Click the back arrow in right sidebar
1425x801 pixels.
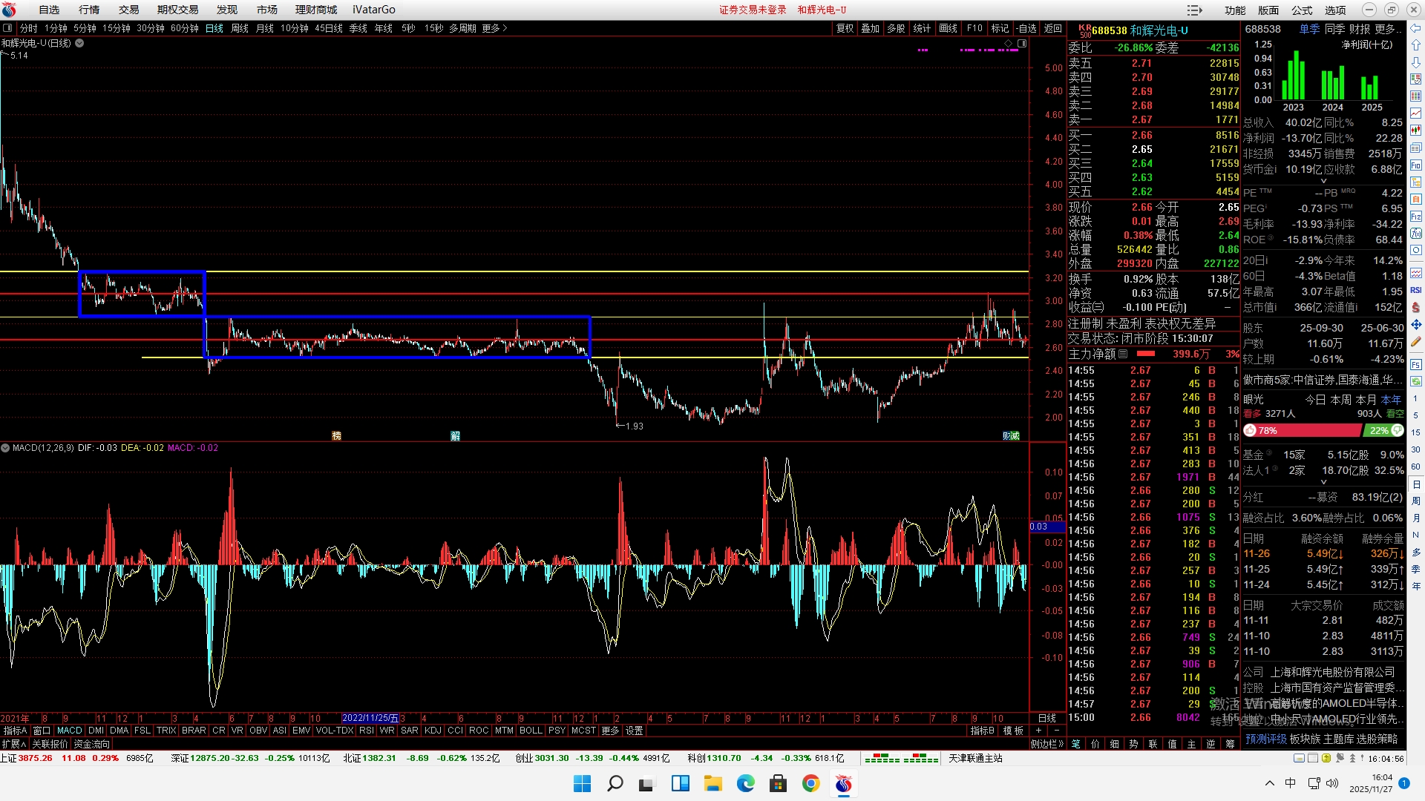(x=1415, y=28)
